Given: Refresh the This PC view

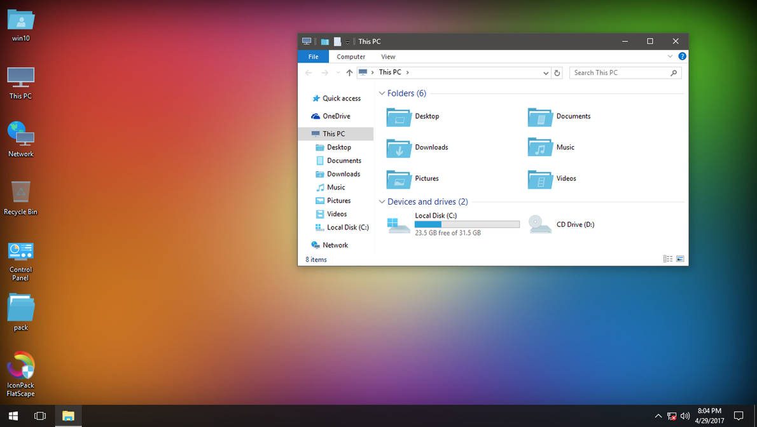Looking at the screenshot, I should click(557, 73).
